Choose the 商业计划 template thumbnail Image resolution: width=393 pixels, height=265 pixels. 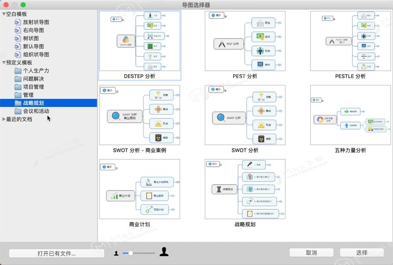pyautogui.click(x=140, y=189)
